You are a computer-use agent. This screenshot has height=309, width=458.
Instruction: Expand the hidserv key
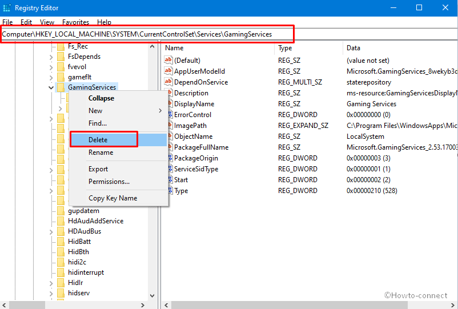click(51, 294)
